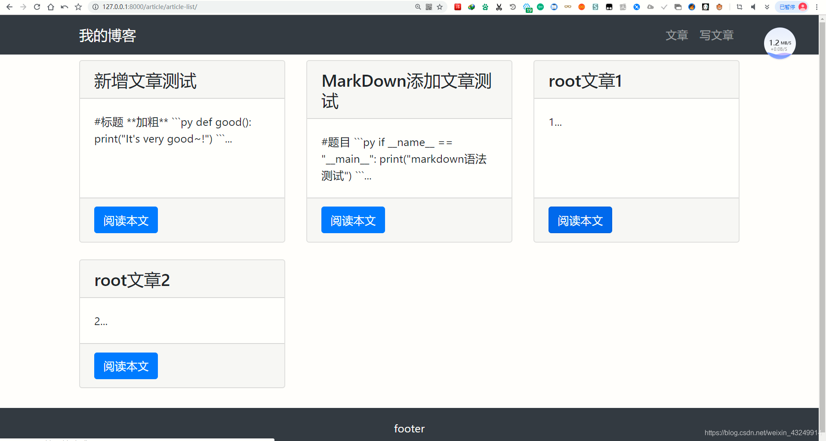Open the red JS extension
Image resolution: width=826 pixels, height=441 pixels.
click(x=458, y=7)
